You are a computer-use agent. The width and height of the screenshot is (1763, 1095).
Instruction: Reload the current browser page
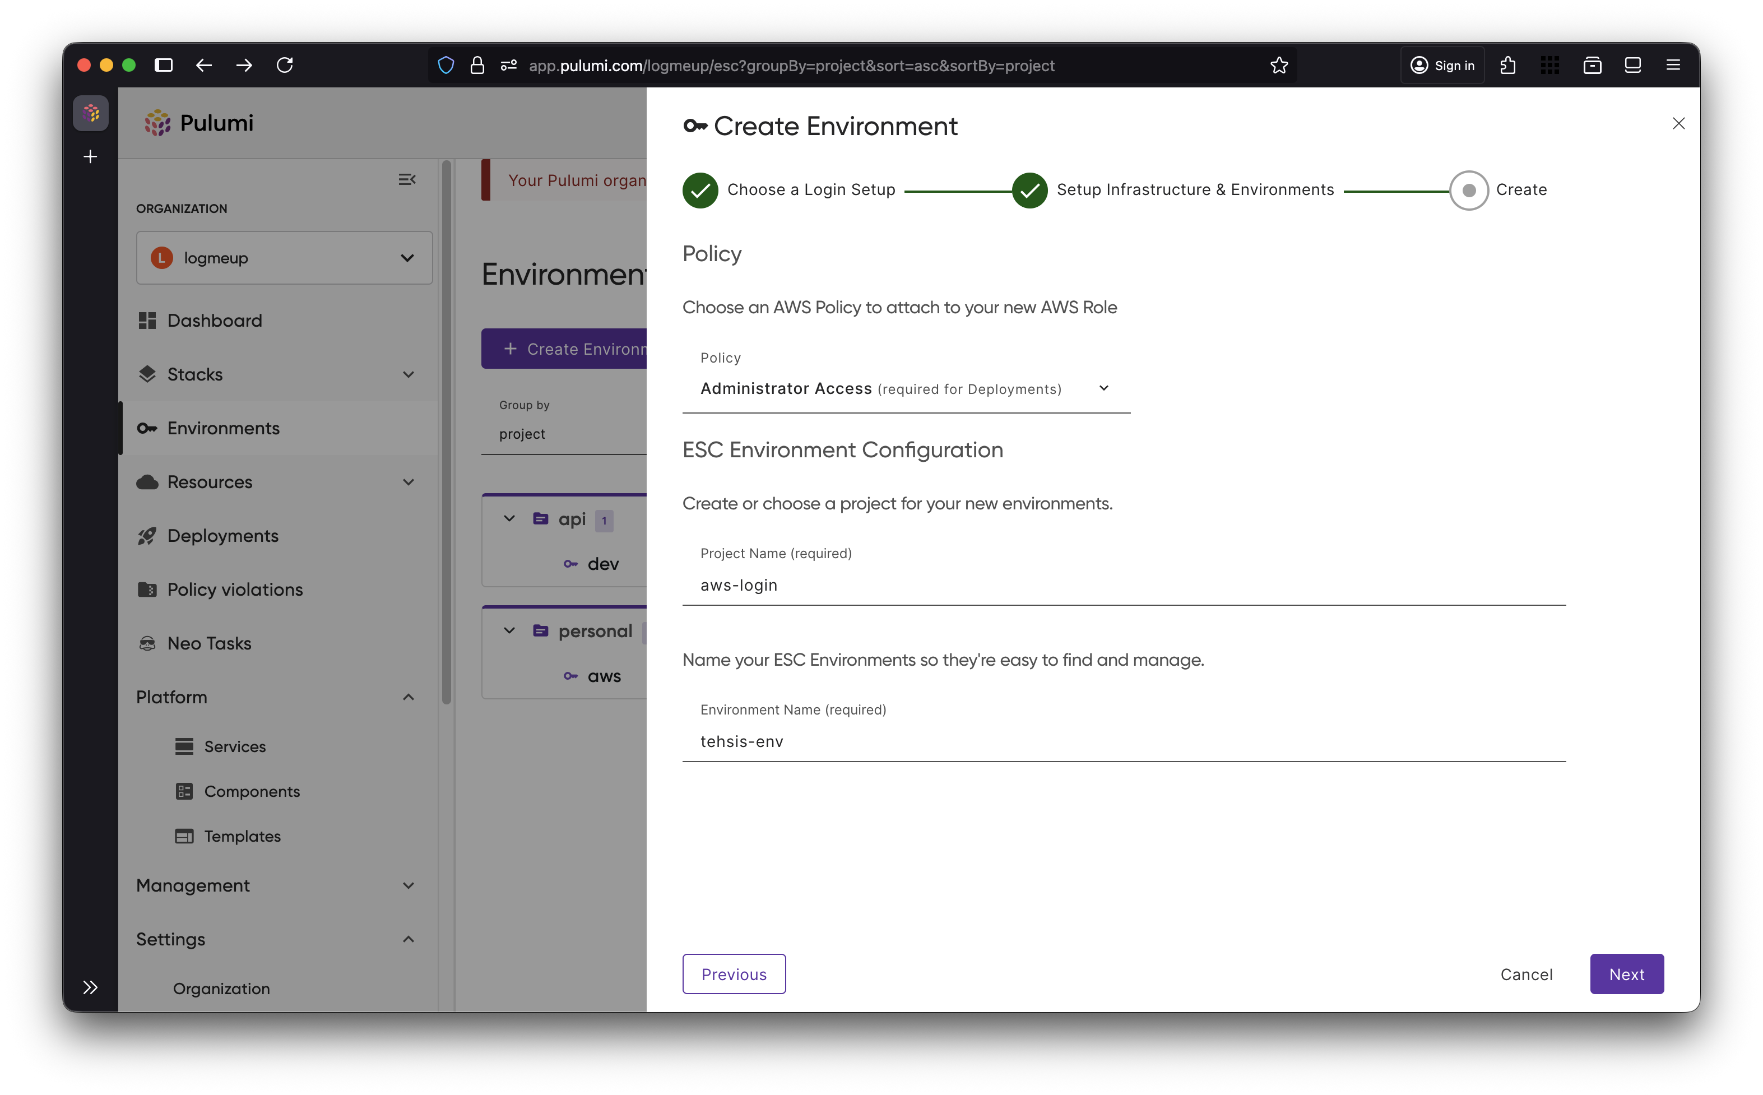pos(285,65)
